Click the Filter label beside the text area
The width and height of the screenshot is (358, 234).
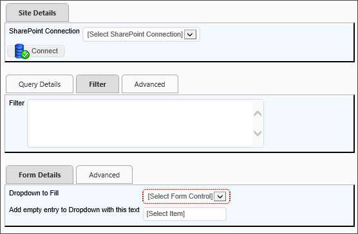(x=17, y=103)
